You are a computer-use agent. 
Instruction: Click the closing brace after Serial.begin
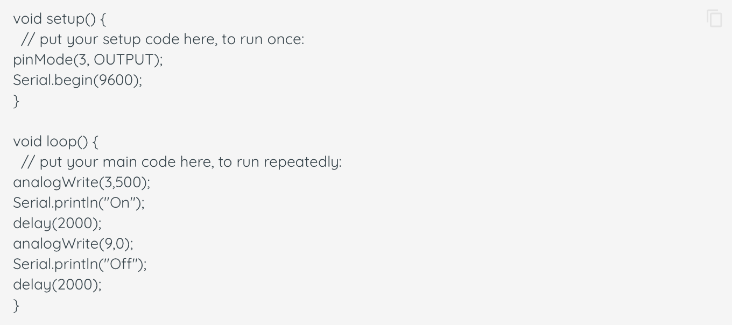click(16, 101)
